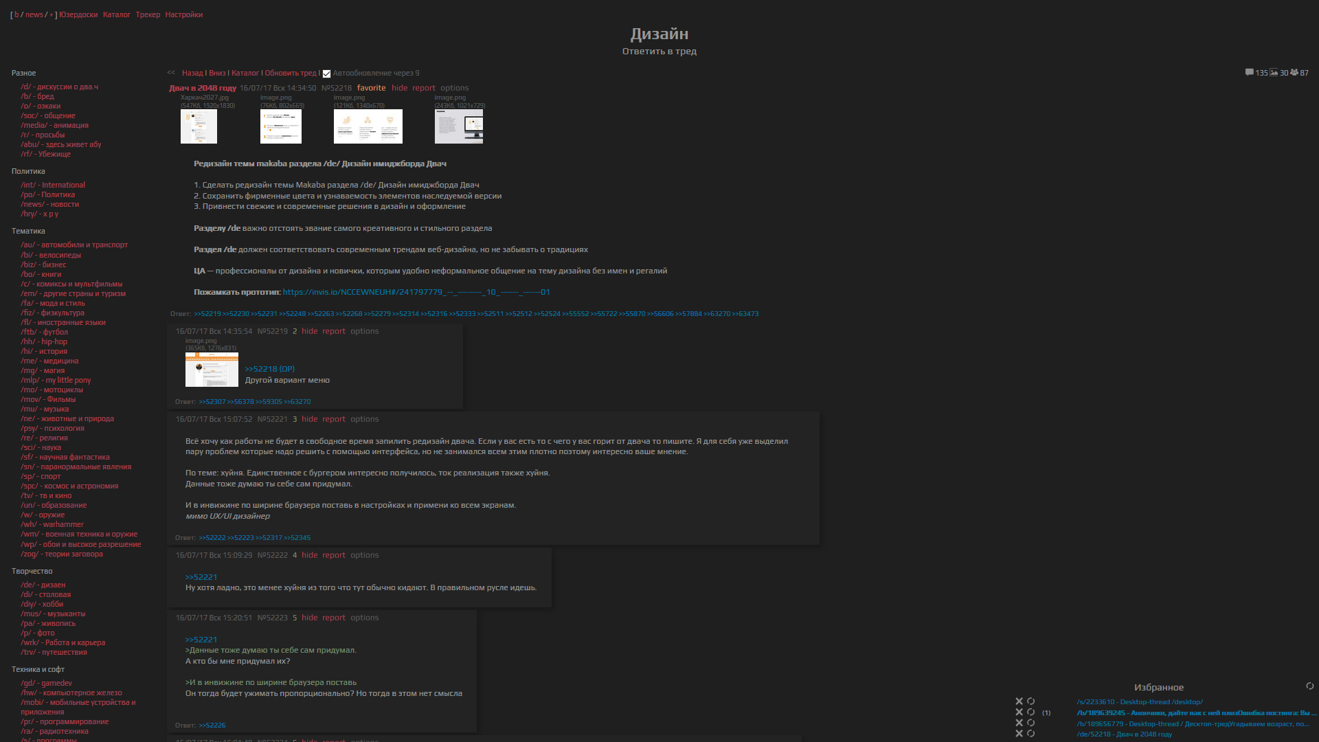This screenshot has height=742, width=1319.
Task: Click the posters count people icon
Action: 1294,72
